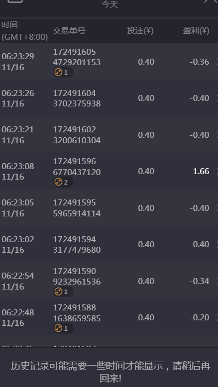Expand details arrow for the 06:23:29 bet
The height and width of the screenshot is (387, 218).
pyautogui.click(x=217, y=62)
